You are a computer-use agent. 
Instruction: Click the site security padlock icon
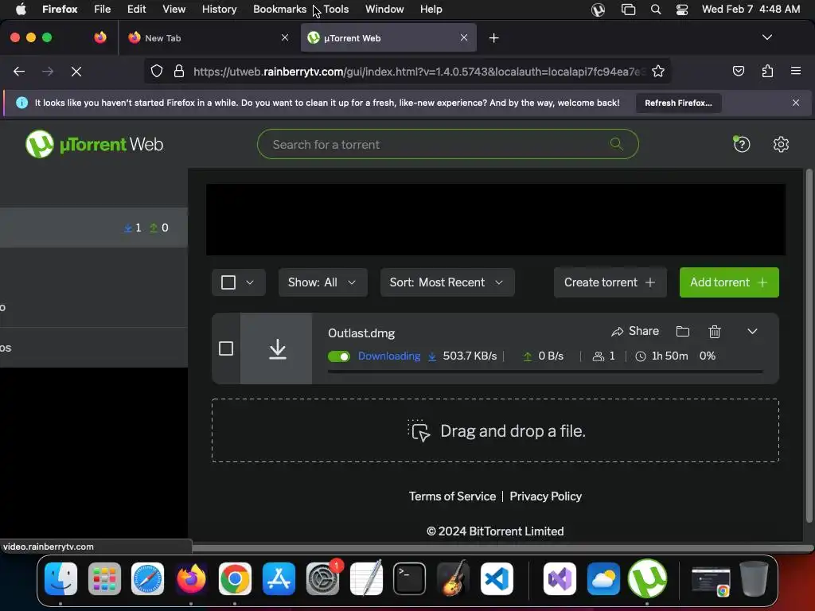click(179, 71)
